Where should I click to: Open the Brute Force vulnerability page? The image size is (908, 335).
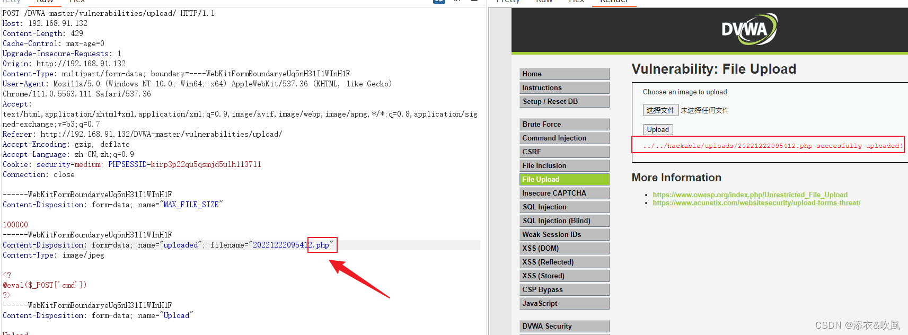point(565,124)
